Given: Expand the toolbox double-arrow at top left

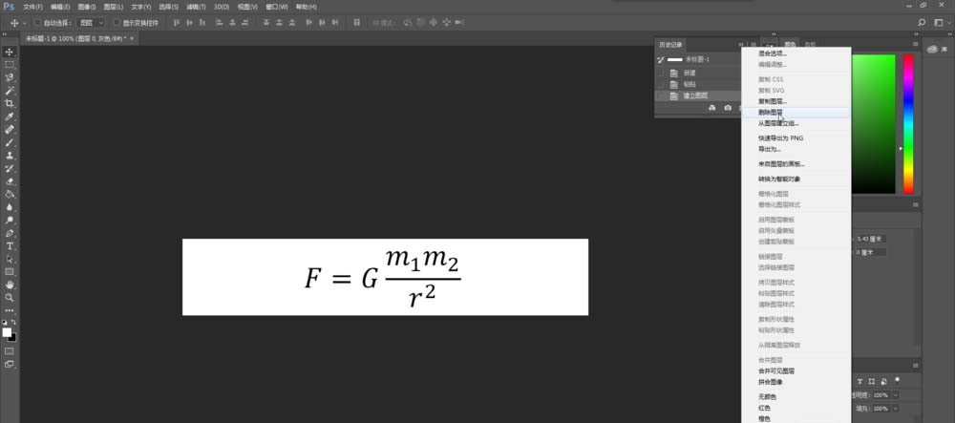Looking at the screenshot, I should coord(5,35).
